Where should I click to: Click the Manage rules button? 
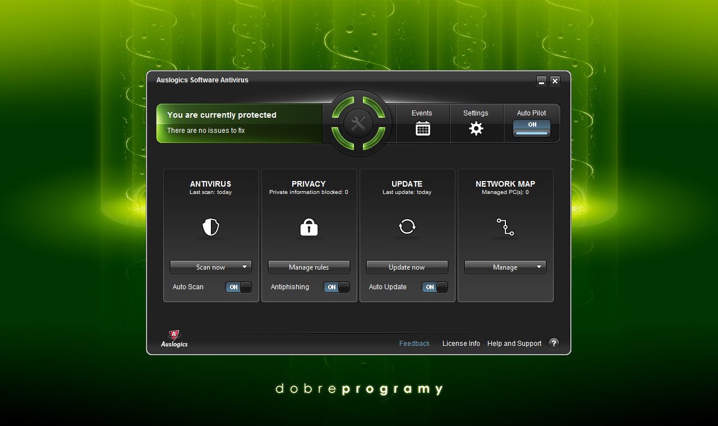(309, 267)
